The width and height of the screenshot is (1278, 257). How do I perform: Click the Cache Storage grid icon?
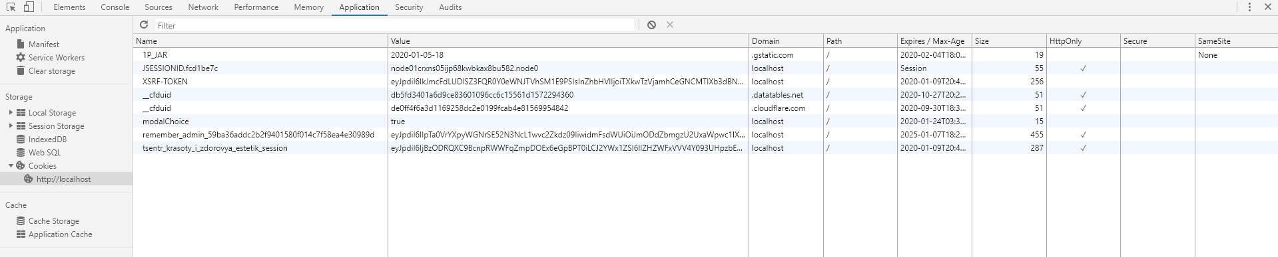[x=21, y=220]
